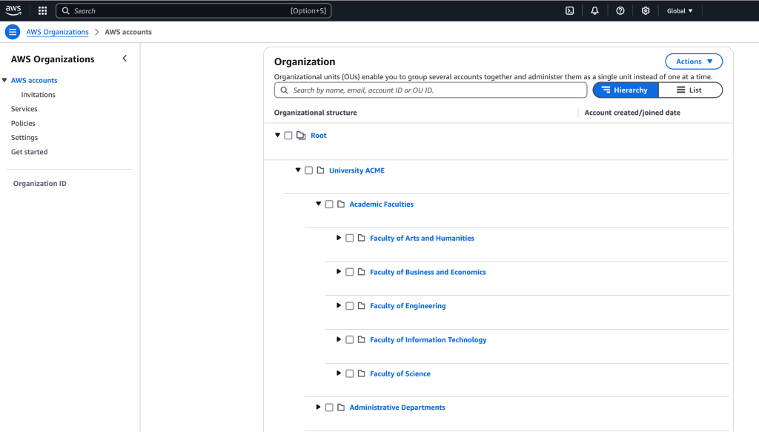This screenshot has width=759, height=432.
Task: Open the Administrative Departments link
Action: tap(397, 408)
